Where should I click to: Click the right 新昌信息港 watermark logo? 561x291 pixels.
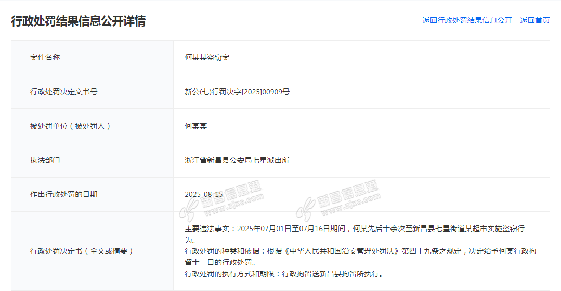pos(337,200)
